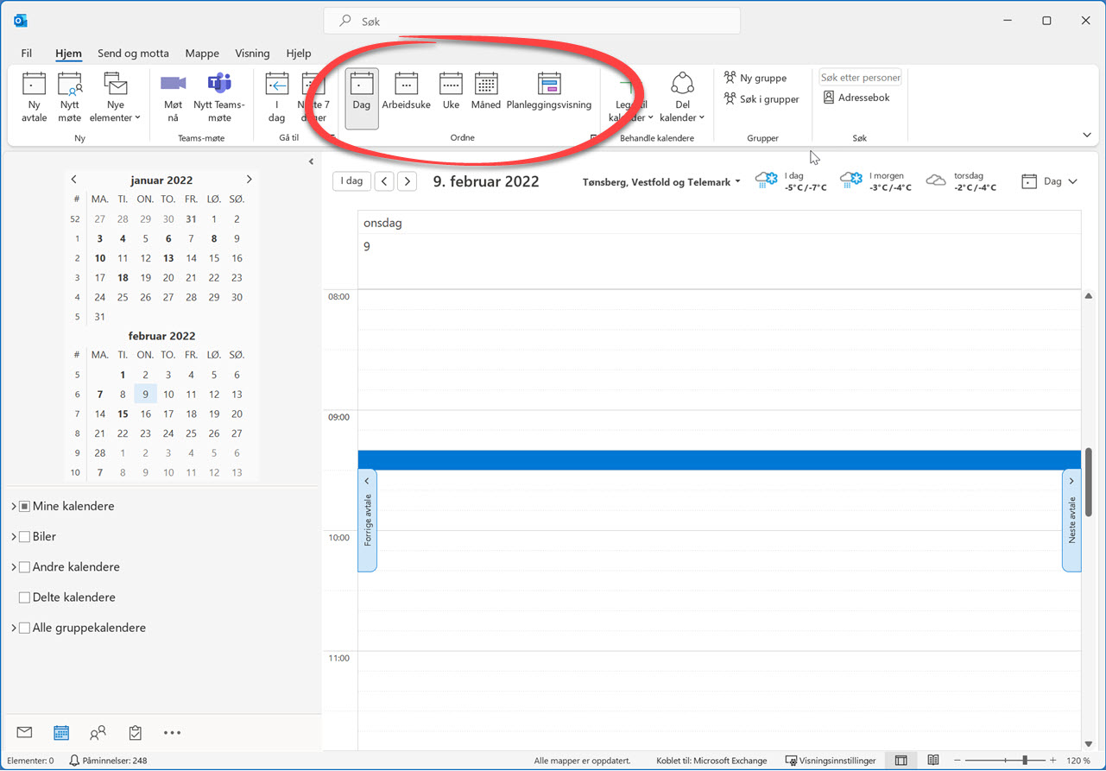Go to previous day with left arrow

(384, 181)
